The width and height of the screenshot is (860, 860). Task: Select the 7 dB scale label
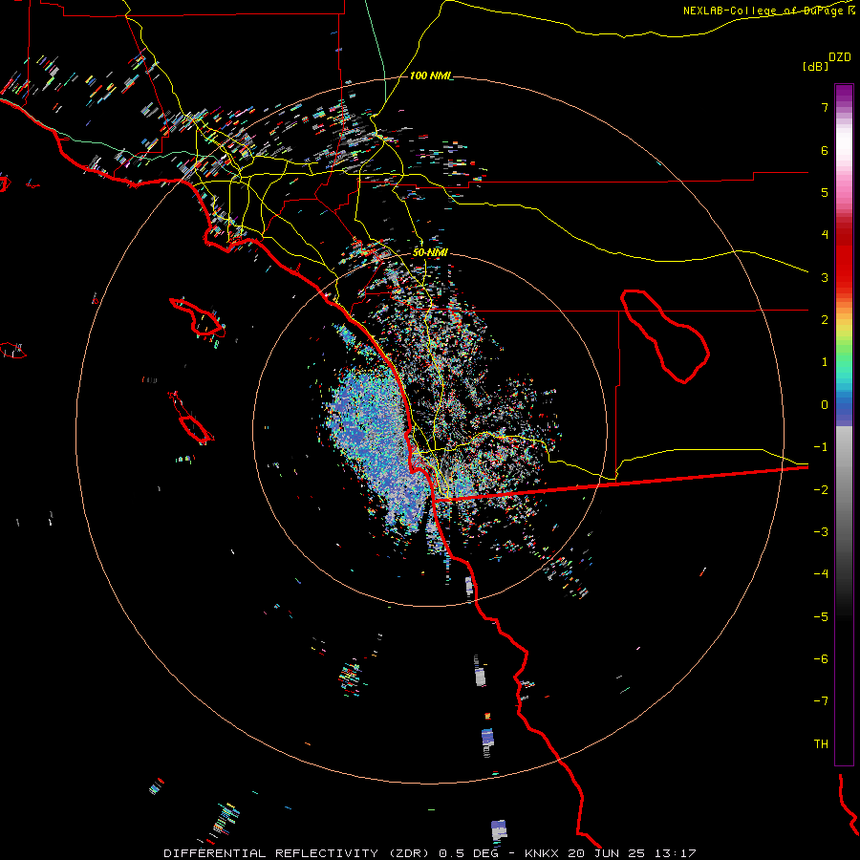pyautogui.click(x=825, y=107)
